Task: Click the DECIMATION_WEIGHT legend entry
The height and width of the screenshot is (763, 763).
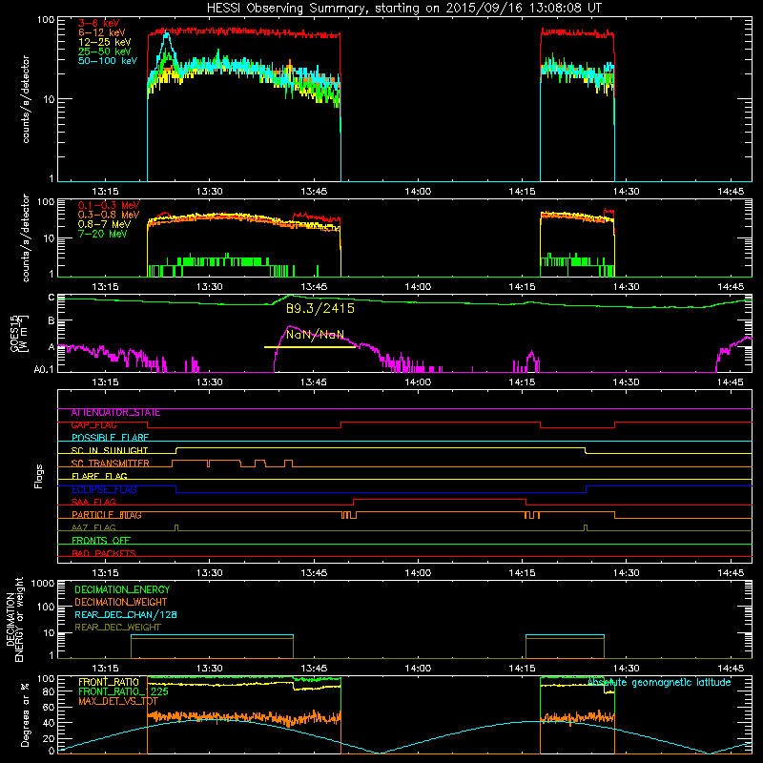Action: coord(121,603)
